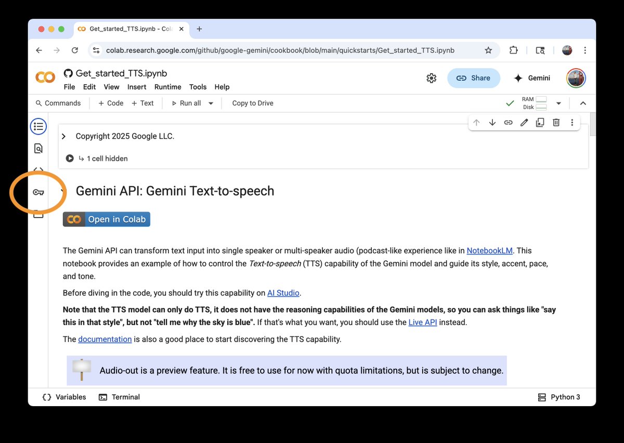The image size is (624, 443).
Task: Open Chrome profile avatar in toolbar
Action: (567, 50)
